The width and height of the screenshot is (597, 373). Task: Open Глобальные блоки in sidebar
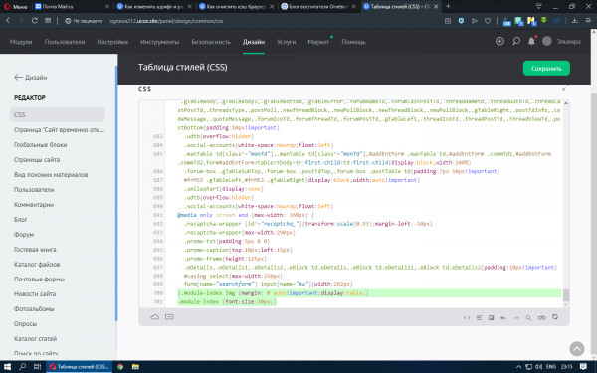tap(41, 144)
